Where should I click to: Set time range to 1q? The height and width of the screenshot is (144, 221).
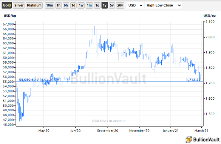click(x=97, y=6)
